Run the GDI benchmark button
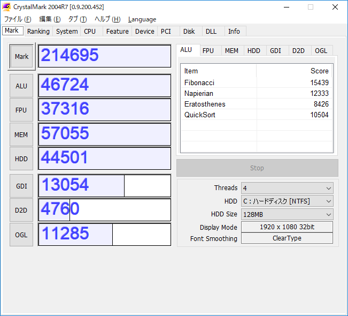 pyautogui.click(x=21, y=186)
